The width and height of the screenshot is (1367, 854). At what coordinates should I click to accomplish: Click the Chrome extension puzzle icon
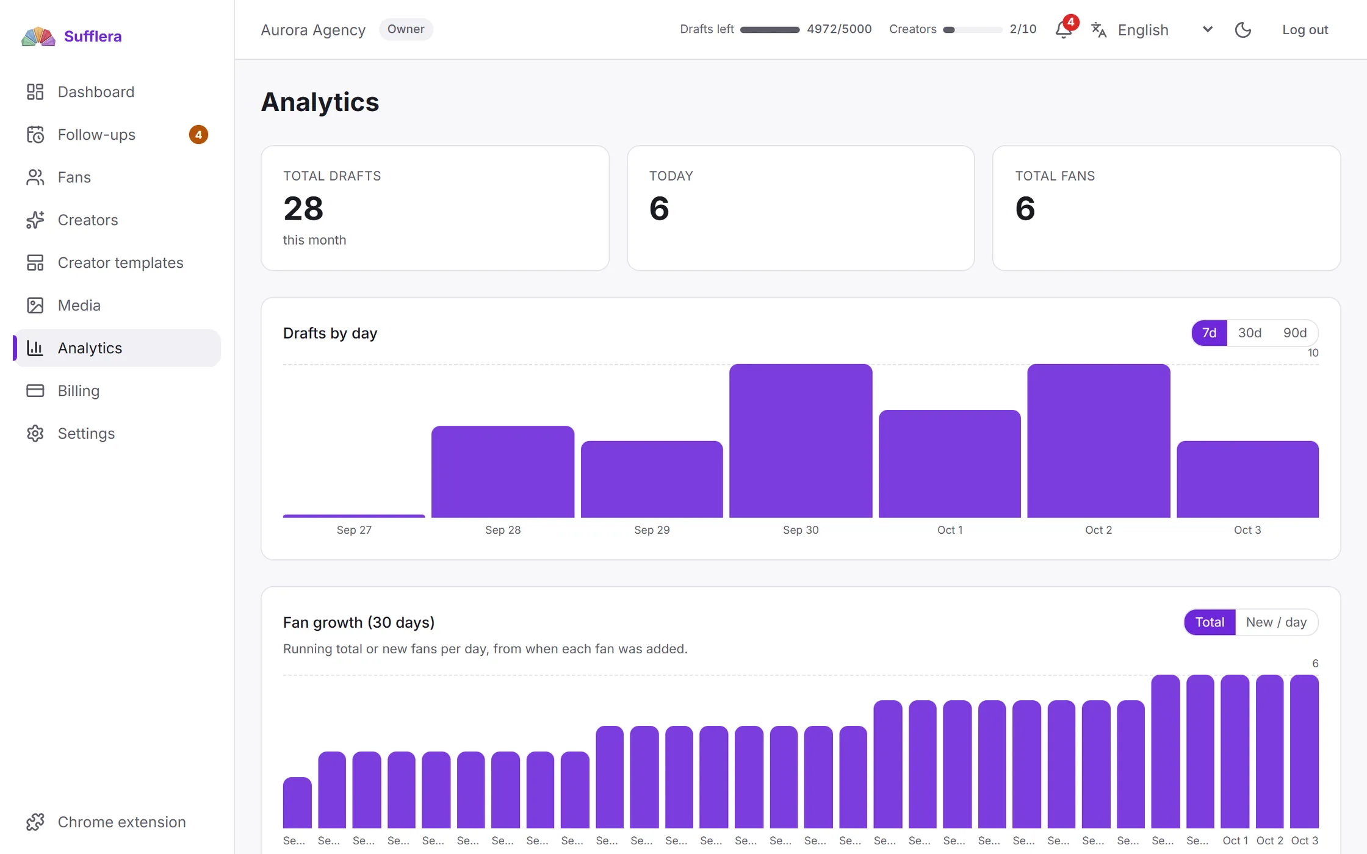[35, 822]
